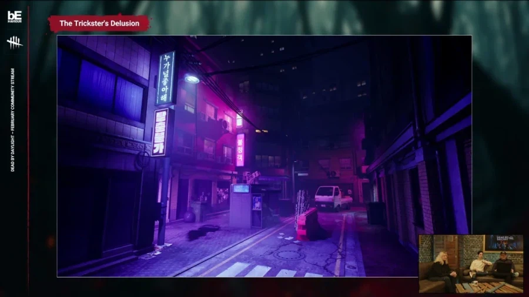529x297 pixels.
Task: Click the middle host in cream sweater
Action: 481,264
